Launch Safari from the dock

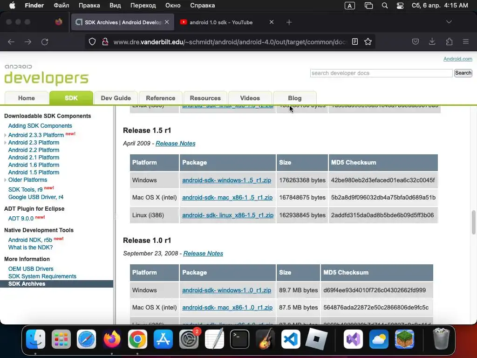(x=86, y=339)
